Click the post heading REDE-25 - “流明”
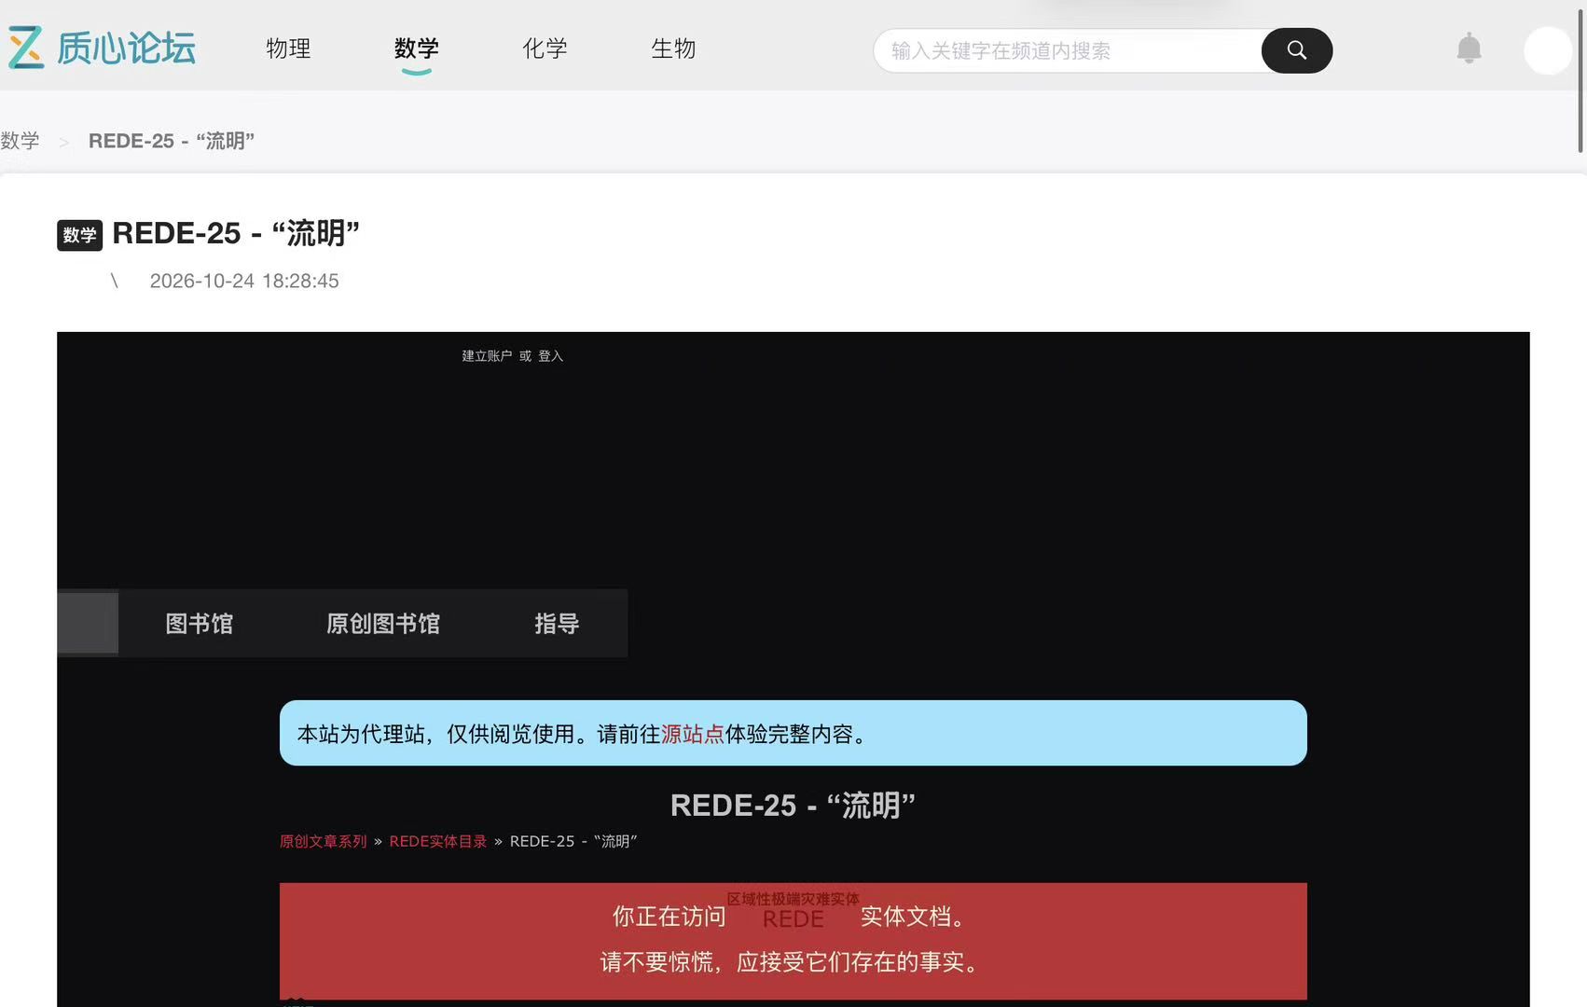 click(236, 233)
